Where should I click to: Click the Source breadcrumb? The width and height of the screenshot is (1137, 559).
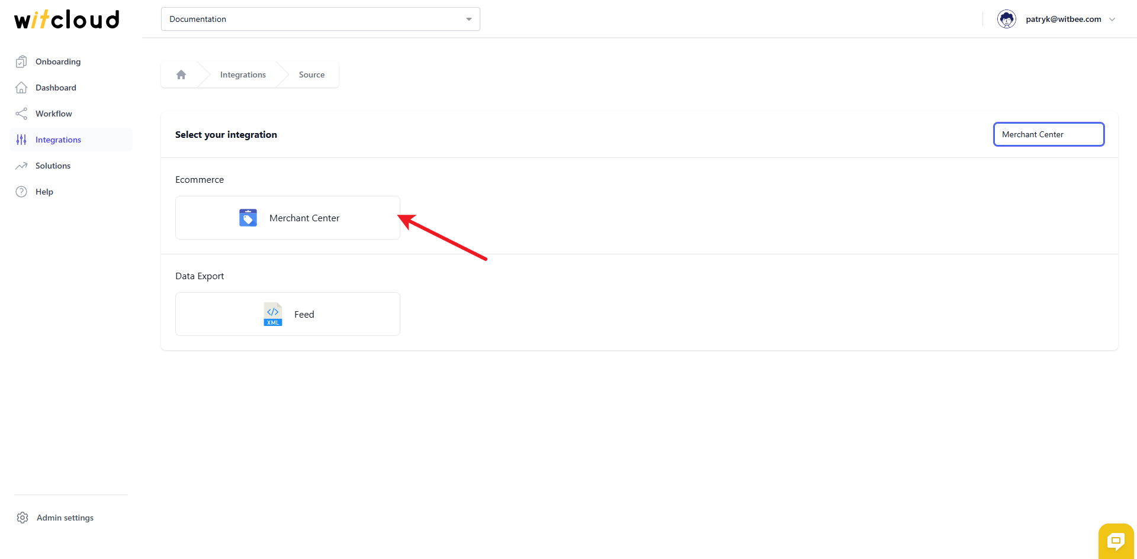click(x=311, y=75)
